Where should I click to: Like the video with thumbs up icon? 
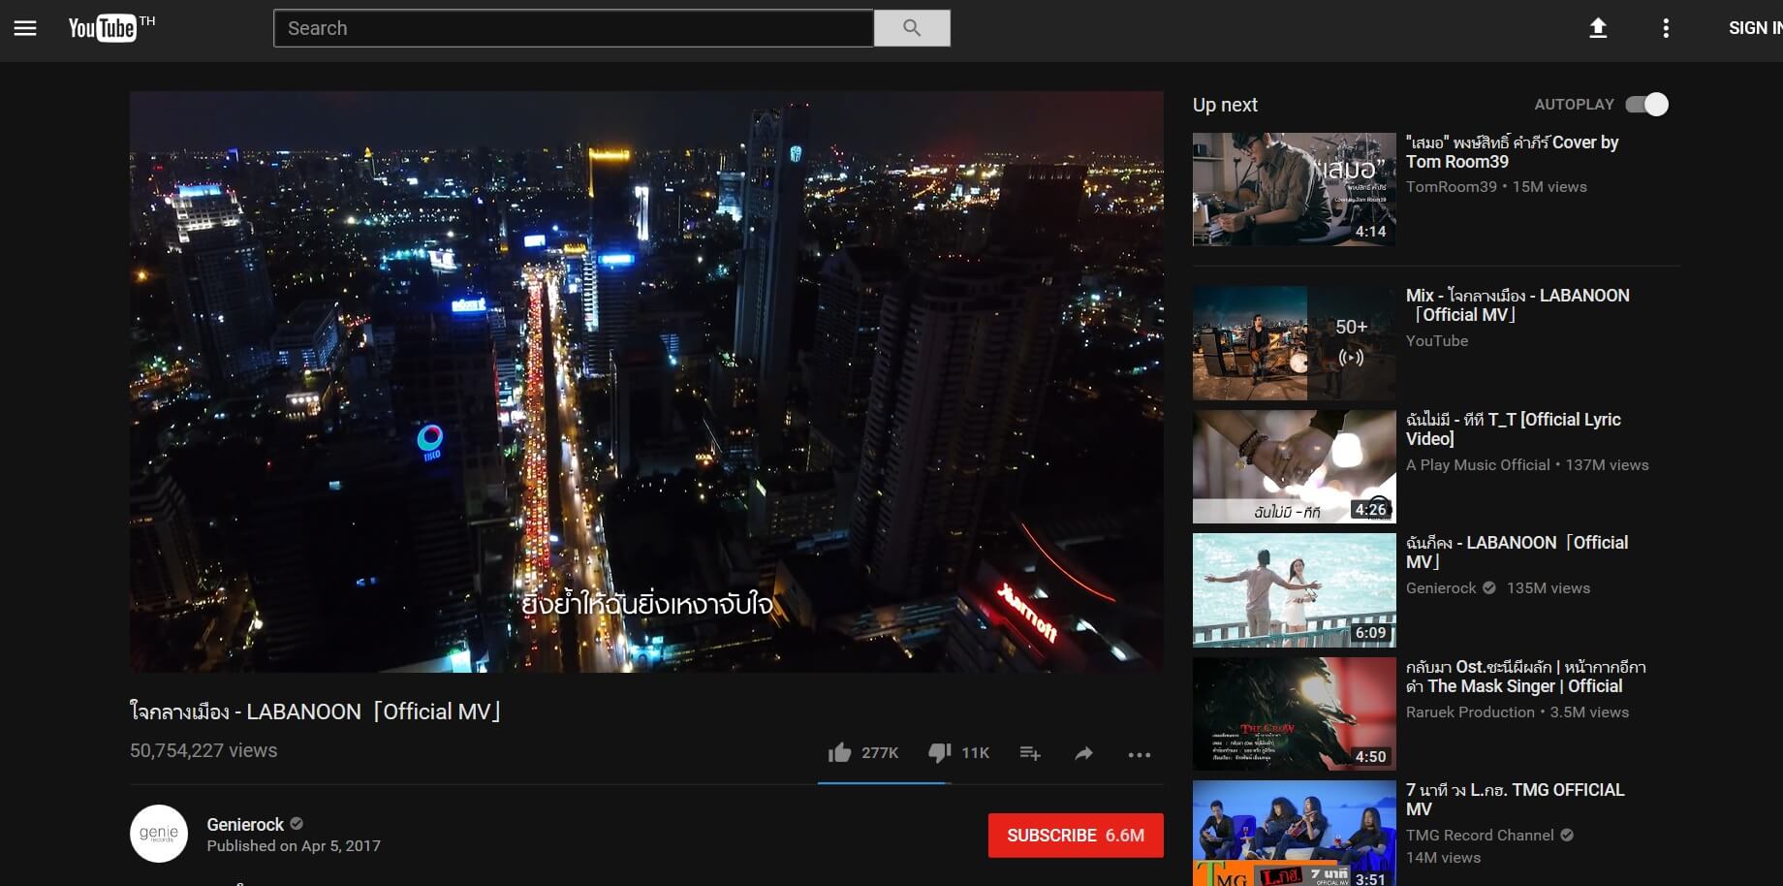click(x=839, y=752)
